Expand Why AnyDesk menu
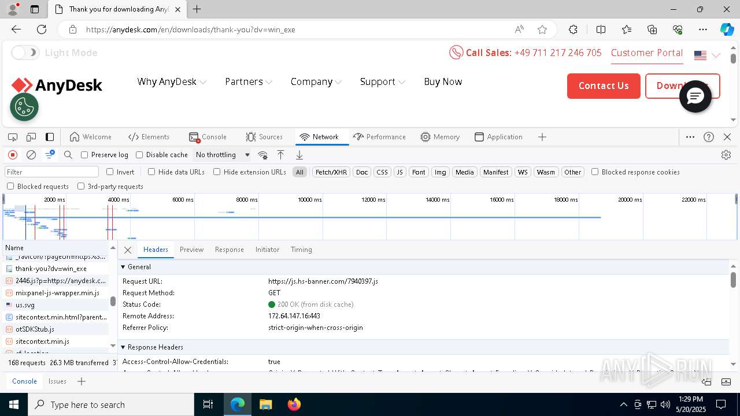Image resolution: width=740 pixels, height=416 pixels. pyautogui.click(x=172, y=81)
